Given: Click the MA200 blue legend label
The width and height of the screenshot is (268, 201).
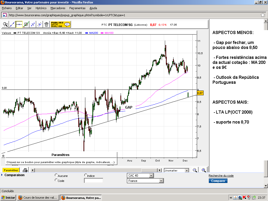Looking at the screenshot, I should tap(93, 33).
